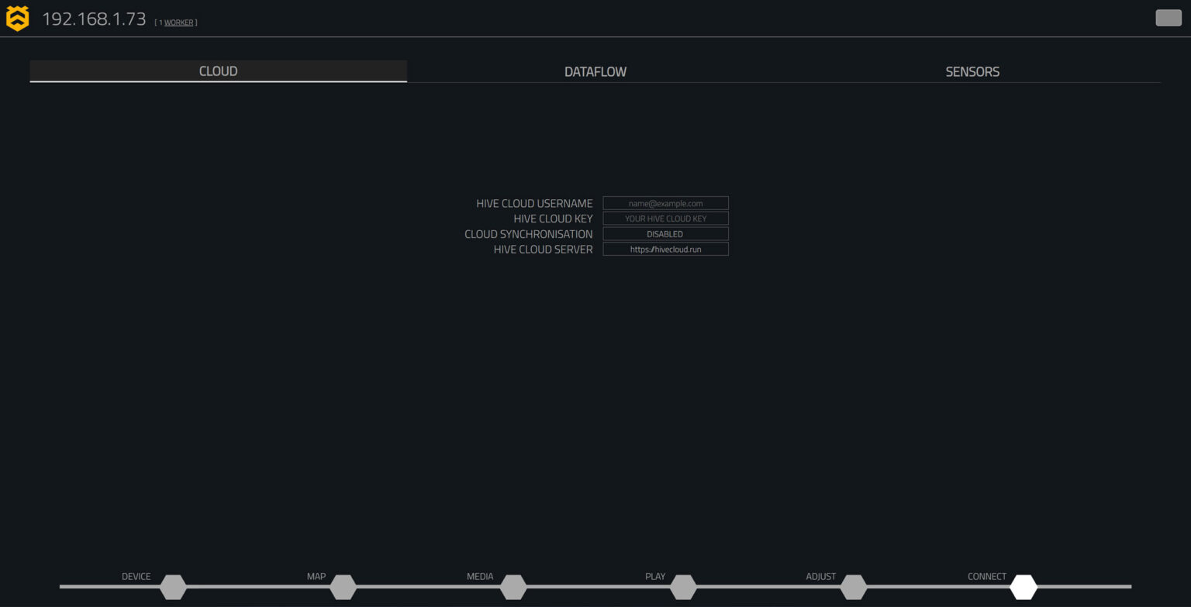Viewport: 1191px width, 607px height.
Task: Select the highlighted CONNECT hexagon
Action: [x=1024, y=587]
